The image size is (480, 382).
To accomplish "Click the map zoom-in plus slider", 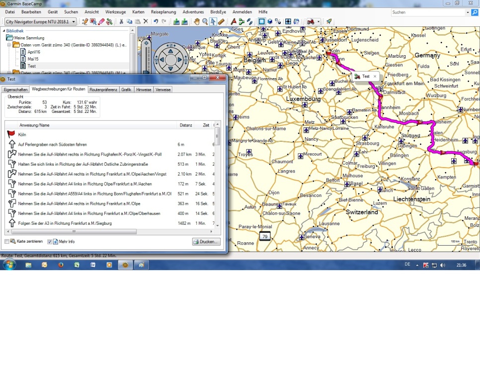I will [146, 43].
